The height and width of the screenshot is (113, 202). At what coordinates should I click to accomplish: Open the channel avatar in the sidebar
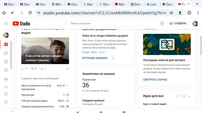[x=6, y=35]
